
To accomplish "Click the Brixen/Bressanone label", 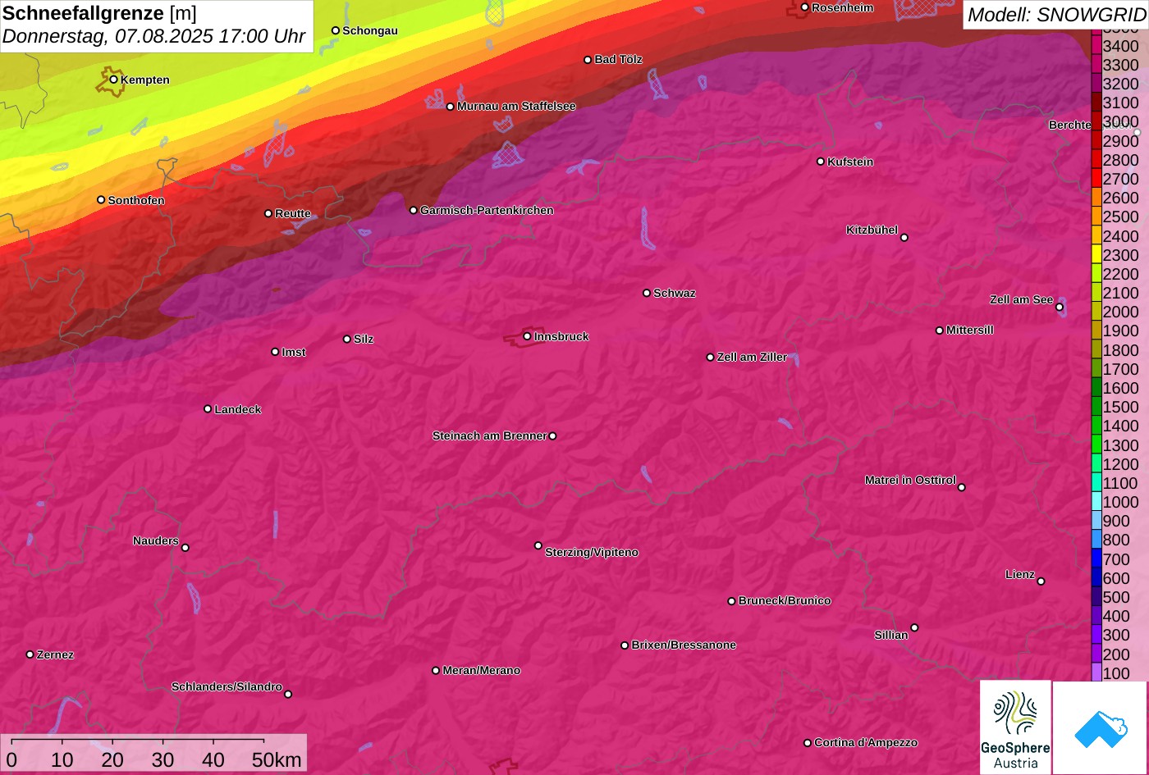I will (x=684, y=645).
